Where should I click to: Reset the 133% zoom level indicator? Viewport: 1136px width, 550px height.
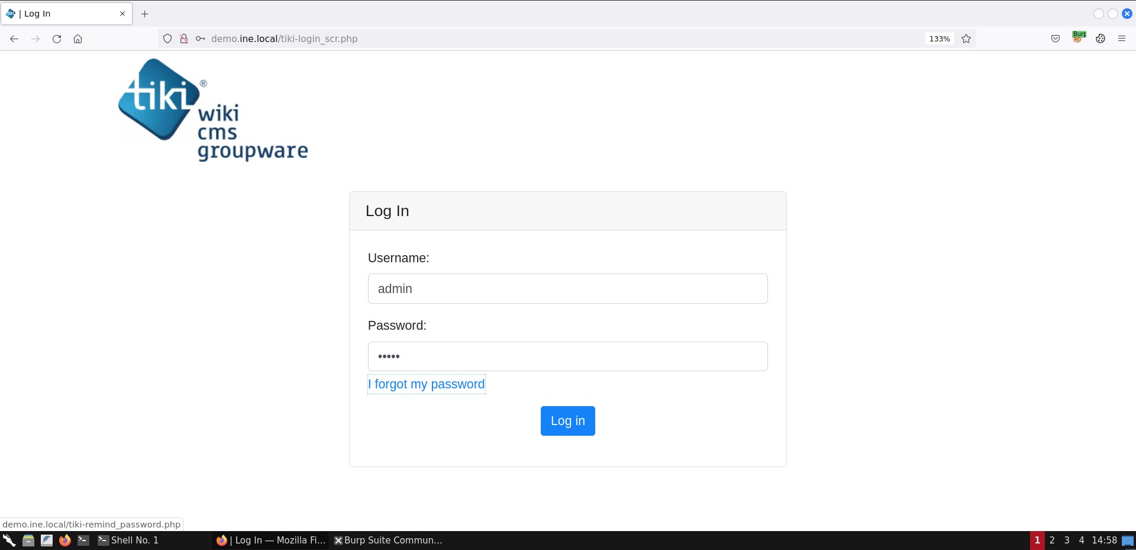[x=939, y=39]
